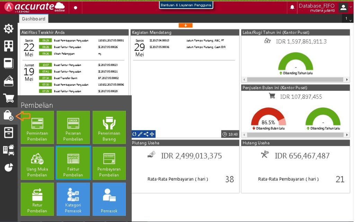Open Uang Muka Pembelian tile
355x222 pixels.
coord(37,163)
